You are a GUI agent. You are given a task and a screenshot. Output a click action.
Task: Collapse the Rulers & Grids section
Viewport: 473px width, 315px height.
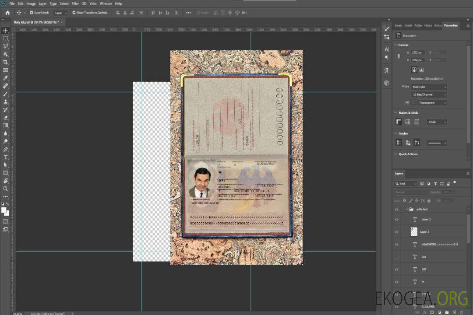395,113
